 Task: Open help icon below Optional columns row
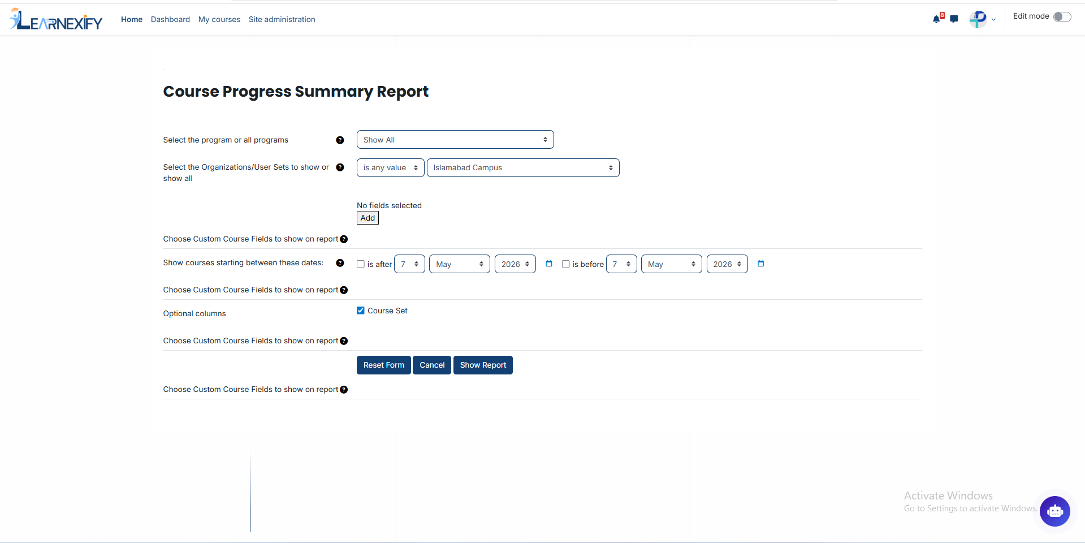coord(344,341)
